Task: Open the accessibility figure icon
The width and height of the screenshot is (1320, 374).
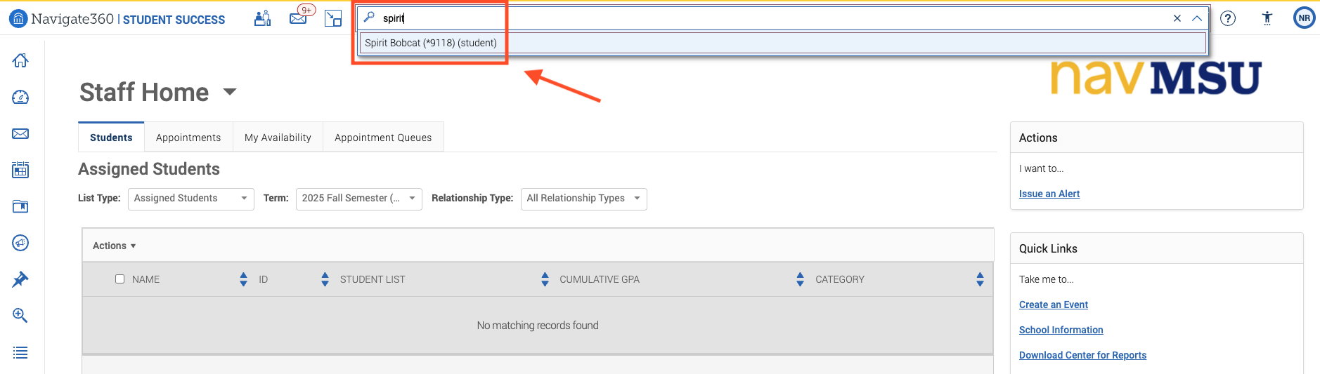Action: pos(1267,18)
